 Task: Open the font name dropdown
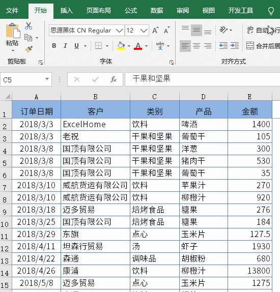tap(119, 31)
